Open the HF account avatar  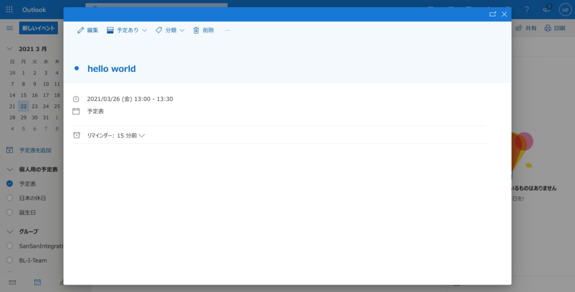click(x=565, y=10)
